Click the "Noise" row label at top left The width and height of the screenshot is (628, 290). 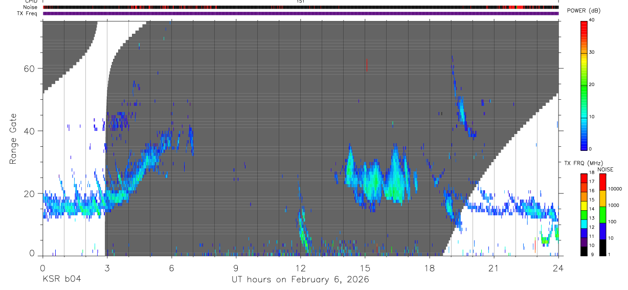[31, 7]
